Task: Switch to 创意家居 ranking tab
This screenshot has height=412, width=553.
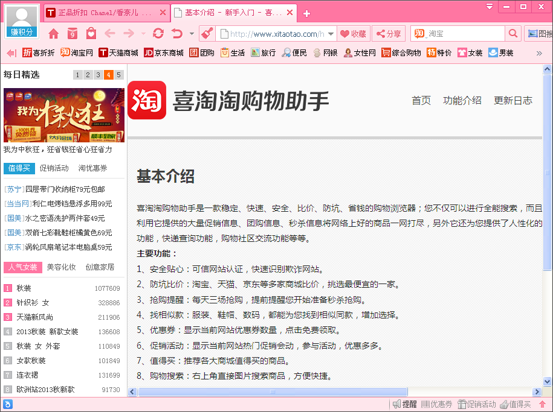Action: [x=100, y=267]
